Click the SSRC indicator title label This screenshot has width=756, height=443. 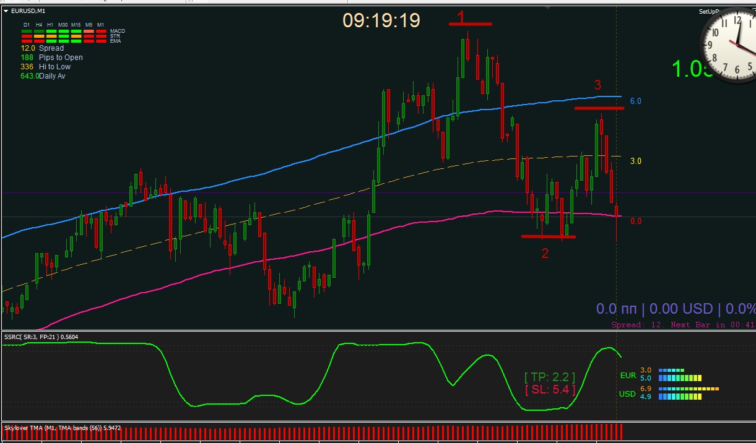tap(41, 337)
